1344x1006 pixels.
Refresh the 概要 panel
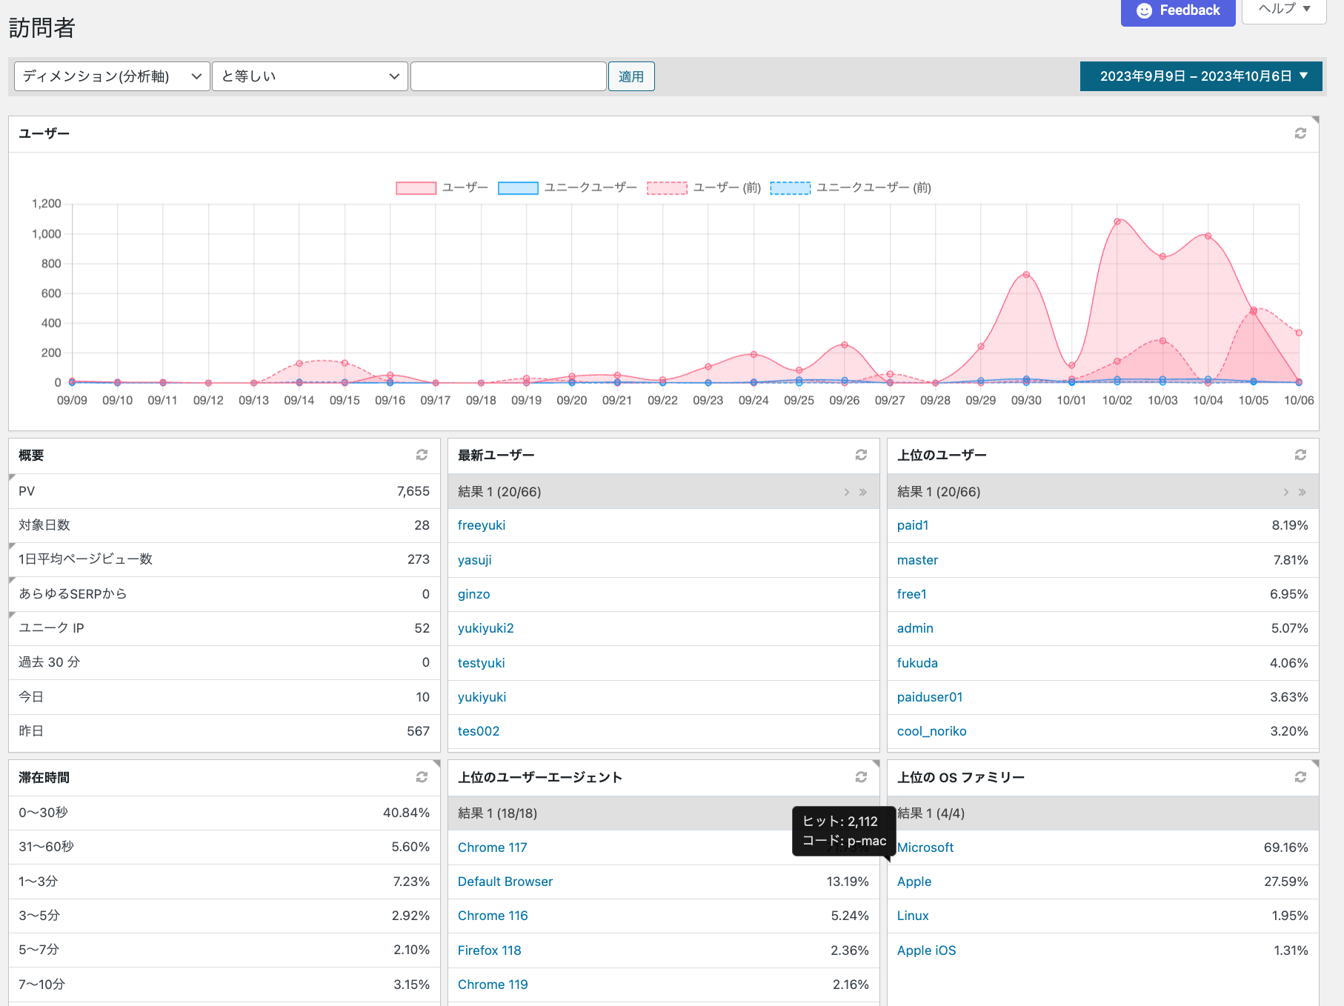click(422, 455)
